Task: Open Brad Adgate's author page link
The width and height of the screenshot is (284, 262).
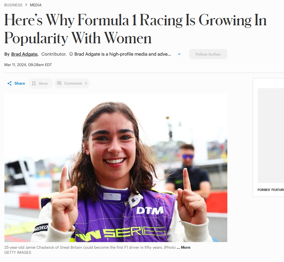Action: pos(24,54)
